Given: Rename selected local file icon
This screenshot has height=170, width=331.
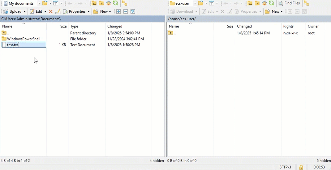Looking at the screenshot, I should (x=58, y=11).
